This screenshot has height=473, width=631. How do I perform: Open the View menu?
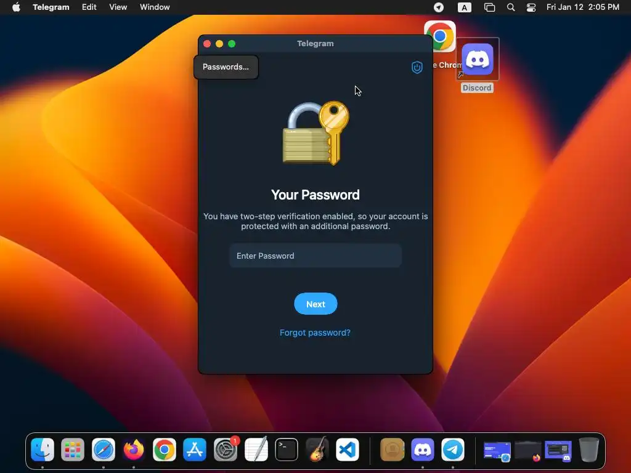(118, 7)
